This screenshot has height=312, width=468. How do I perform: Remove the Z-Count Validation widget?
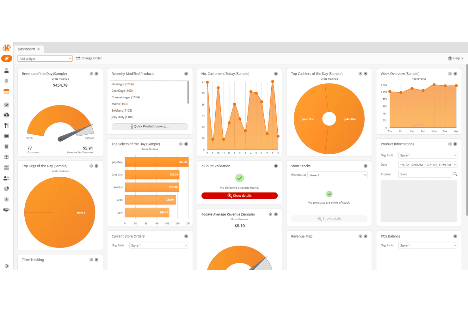click(x=276, y=166)
